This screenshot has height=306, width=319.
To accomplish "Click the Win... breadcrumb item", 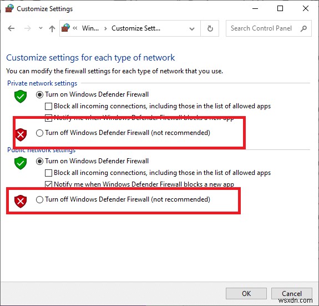I will tap(90, 28).
